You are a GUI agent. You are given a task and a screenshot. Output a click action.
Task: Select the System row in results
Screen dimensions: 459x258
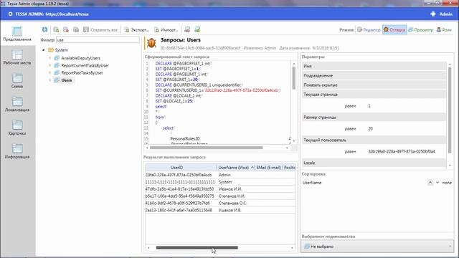[x=220, y=181]
